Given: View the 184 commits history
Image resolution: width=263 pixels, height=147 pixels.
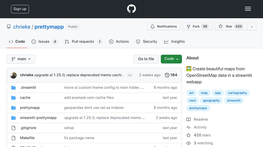Looking at the screenshot, I should click(x=171, y=75).
